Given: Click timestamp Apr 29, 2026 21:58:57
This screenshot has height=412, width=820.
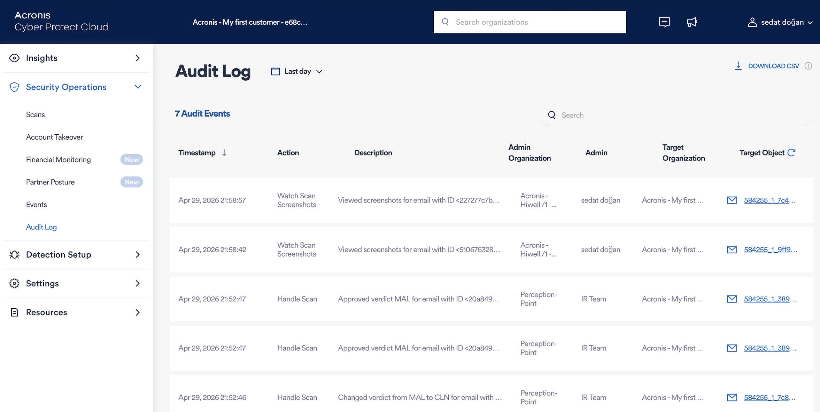Looking at the screenshot, I should 212,200.
